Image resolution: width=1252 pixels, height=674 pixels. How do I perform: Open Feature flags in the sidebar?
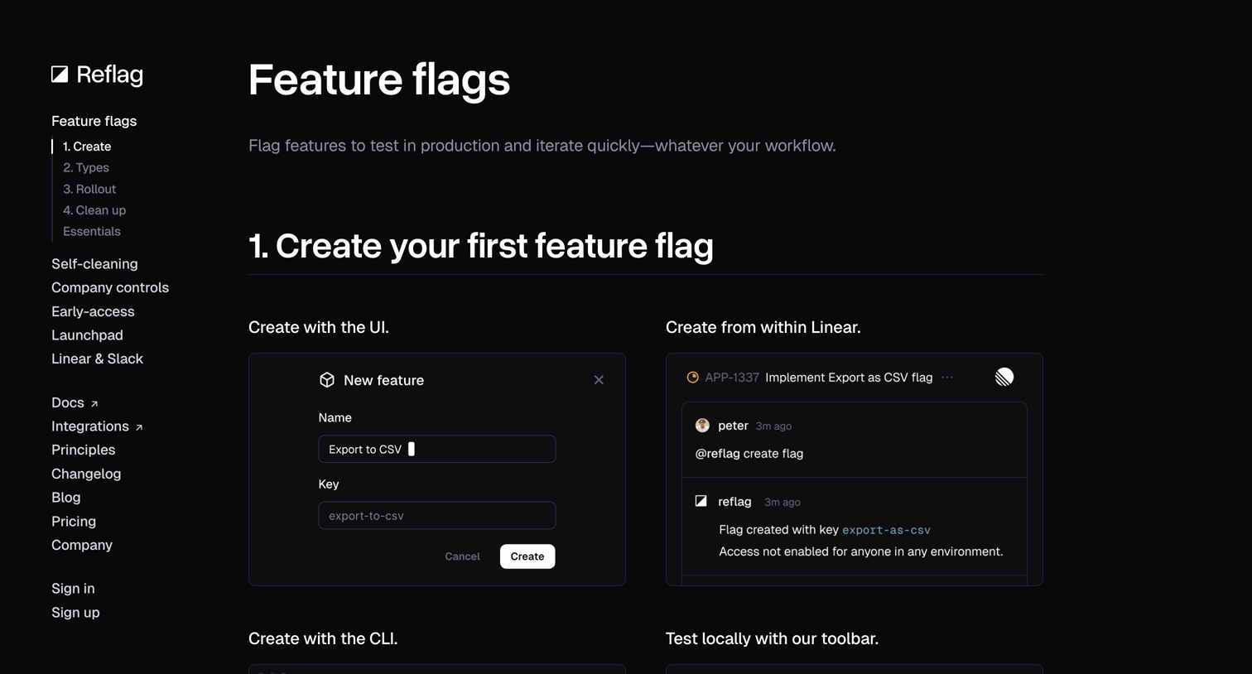coord(94,121)
